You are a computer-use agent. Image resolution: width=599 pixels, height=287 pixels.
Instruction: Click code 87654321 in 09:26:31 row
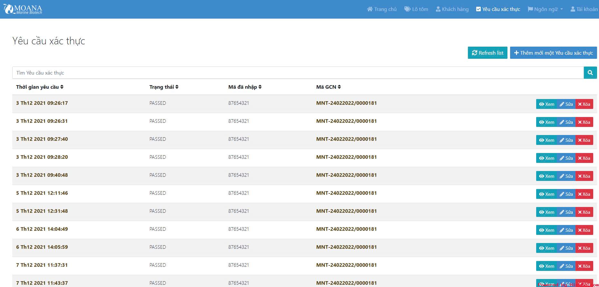pos(239,121)
